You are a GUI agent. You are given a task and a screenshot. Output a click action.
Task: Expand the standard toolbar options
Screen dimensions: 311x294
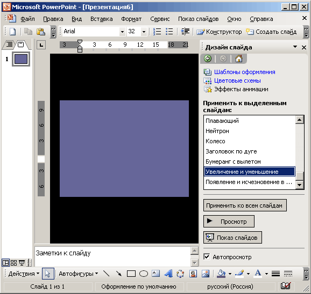tap(53, 32)
